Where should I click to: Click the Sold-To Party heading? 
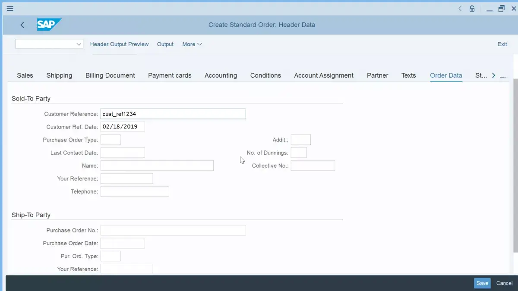pyautogui.click(x=31, y=98)
